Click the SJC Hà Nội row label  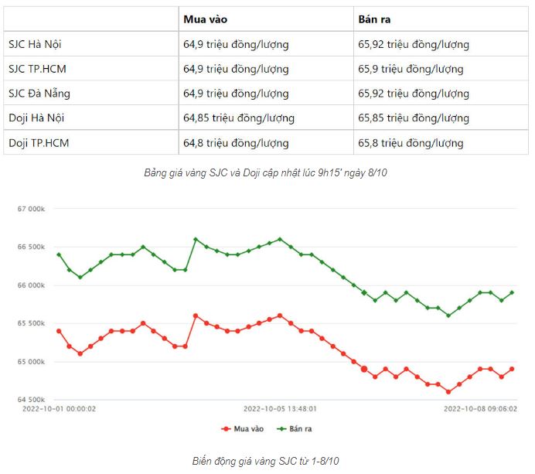pyautogui.click(x=36, y=44)
